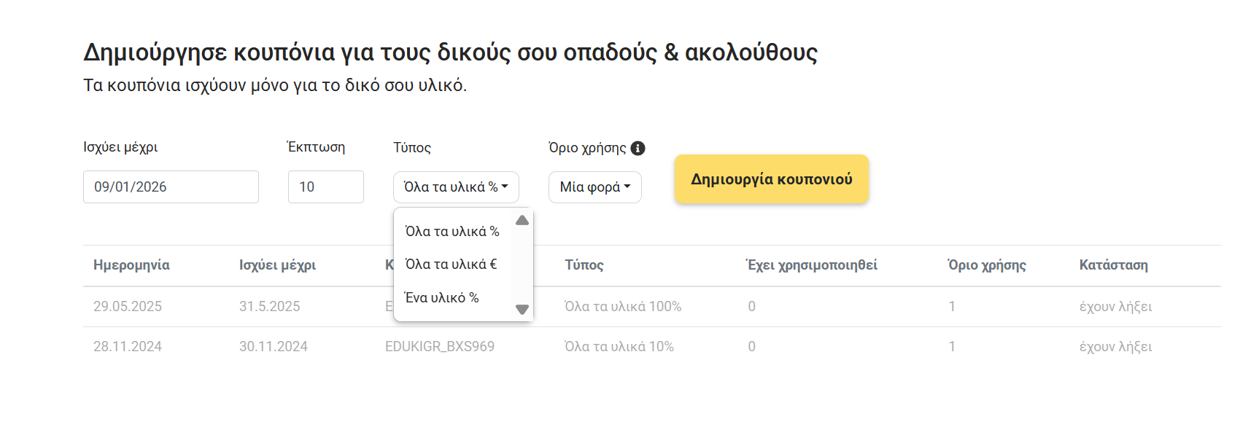Click the Τύπος table column header
The image size is (1240, 427).
(x=584, y=265)
